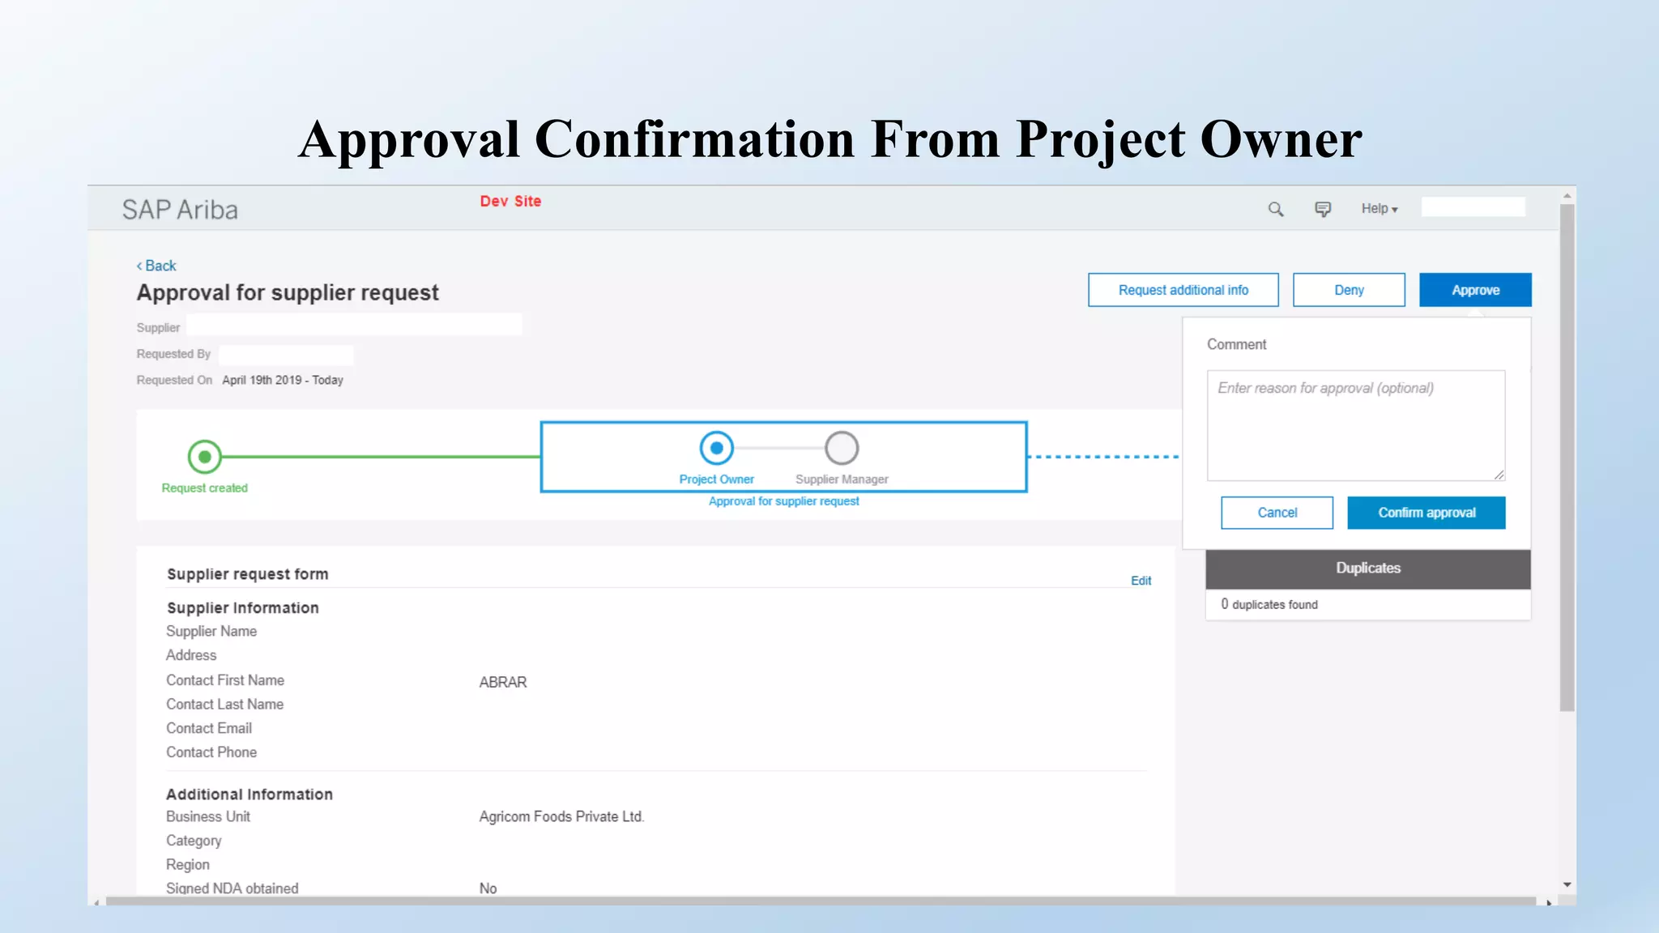The height and width of the screenshot is (933, 1659).
Task: Click the vertical scrollbar down arrow
Action: coord(1567,884)
